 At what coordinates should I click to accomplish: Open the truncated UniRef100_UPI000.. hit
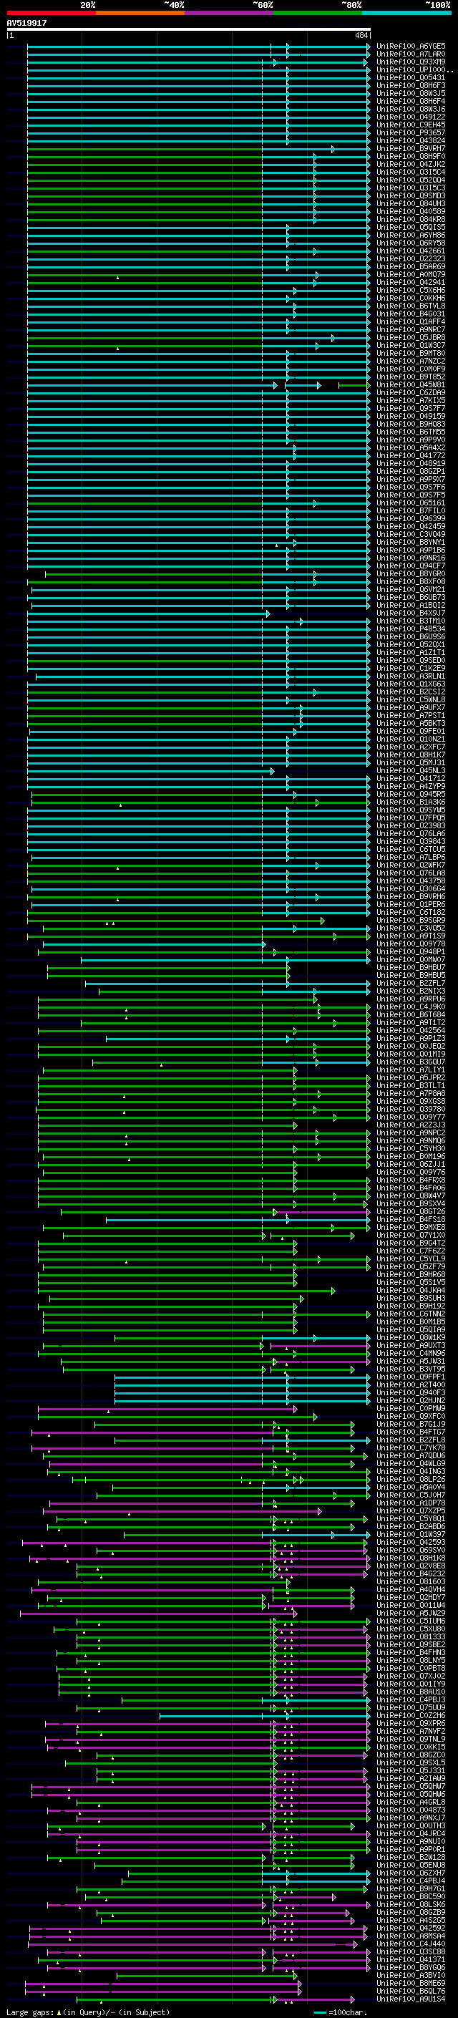[x=415, y=69]
